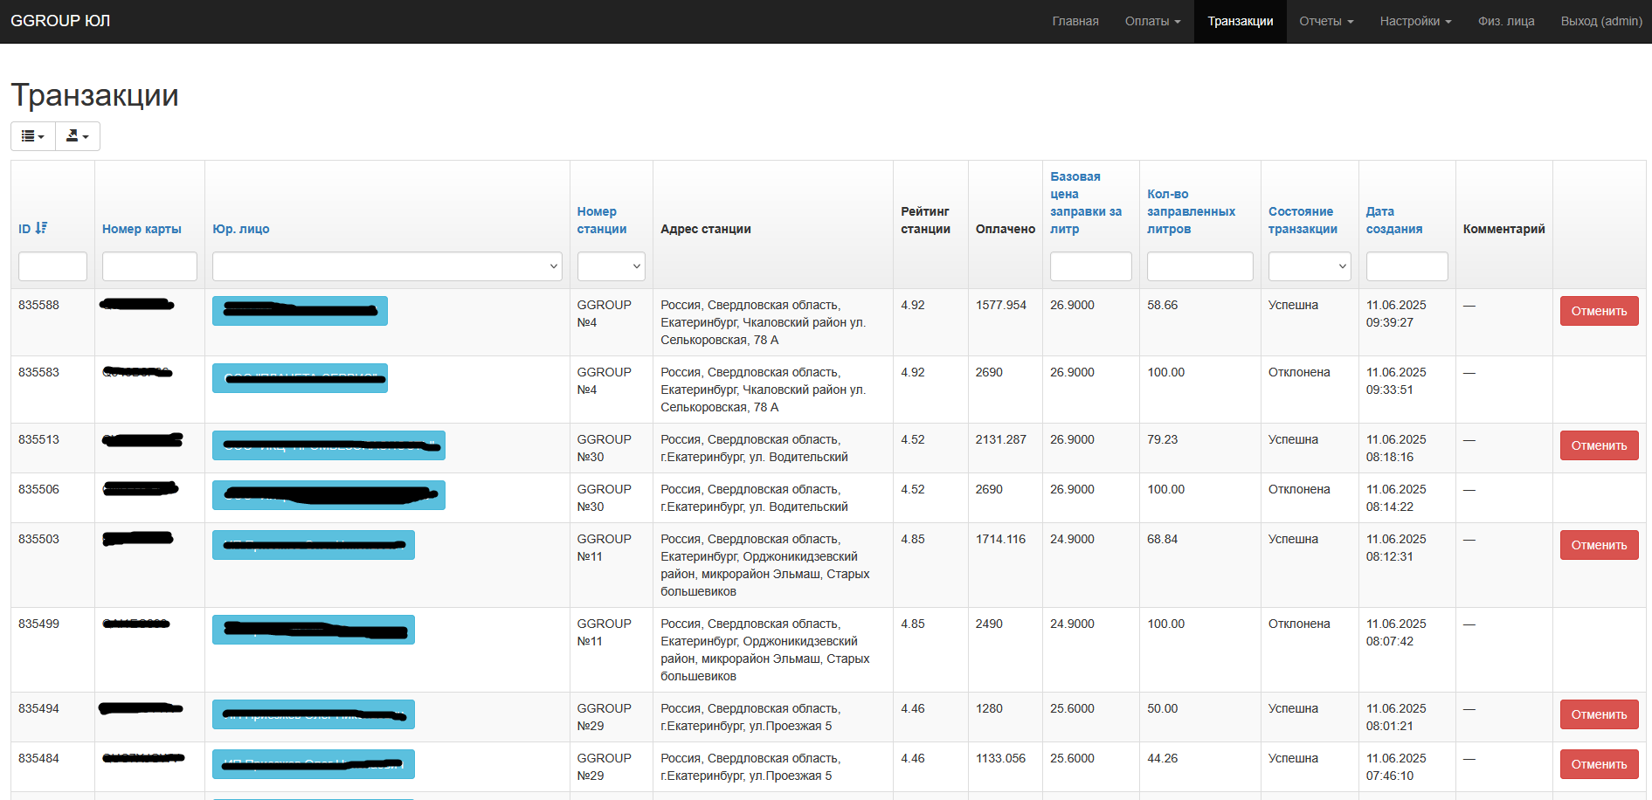The width and height of the screenshot is (1652, 800).
Task: Click Отклонена status in row 835506
Action: pos(1299,489)
